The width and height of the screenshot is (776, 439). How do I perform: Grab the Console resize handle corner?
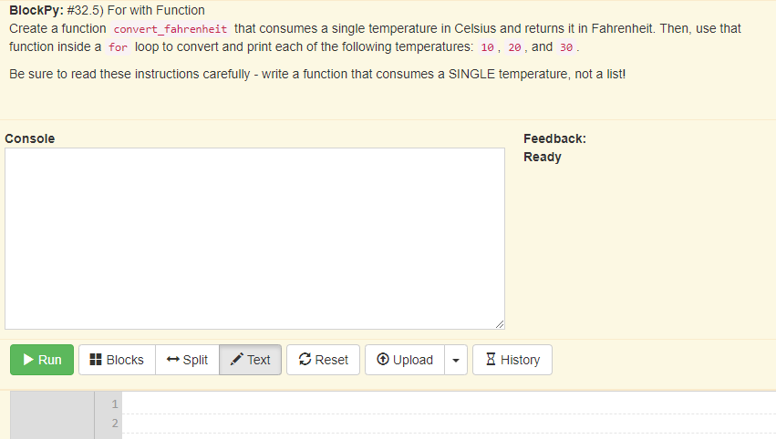500,324
